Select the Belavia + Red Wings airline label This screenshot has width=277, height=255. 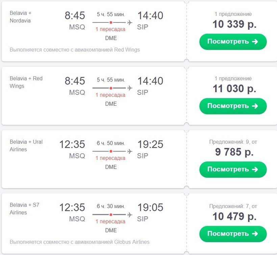coord(26,82)
